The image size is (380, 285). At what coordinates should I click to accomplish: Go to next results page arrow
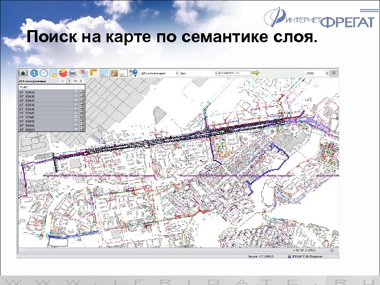click(81, 81)
